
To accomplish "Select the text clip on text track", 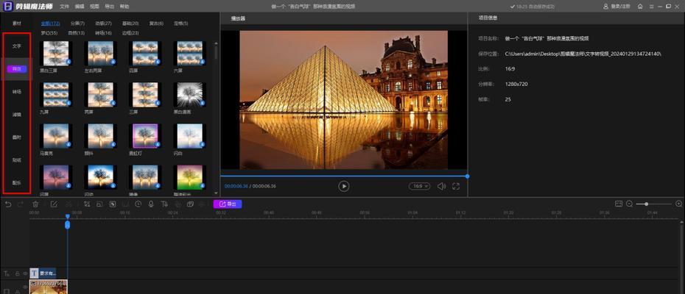I will 43,273.
